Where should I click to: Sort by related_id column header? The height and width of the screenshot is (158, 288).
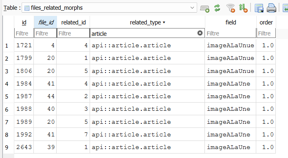click(x=73, y=22)
